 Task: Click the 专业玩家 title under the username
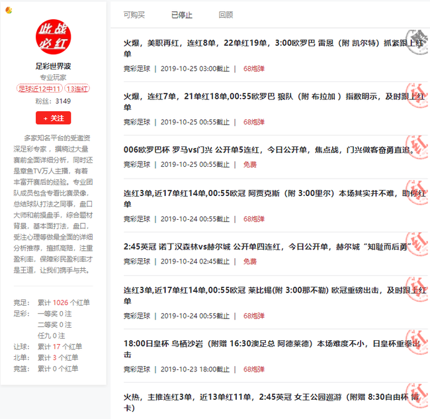(x=53, y=77)
